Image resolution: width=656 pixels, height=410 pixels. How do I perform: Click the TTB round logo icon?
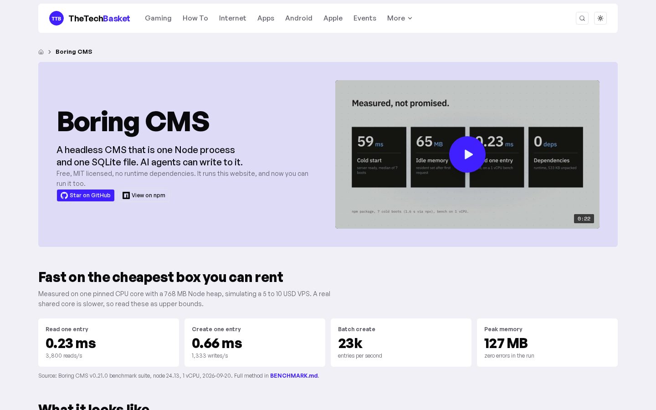pos(56,18)
